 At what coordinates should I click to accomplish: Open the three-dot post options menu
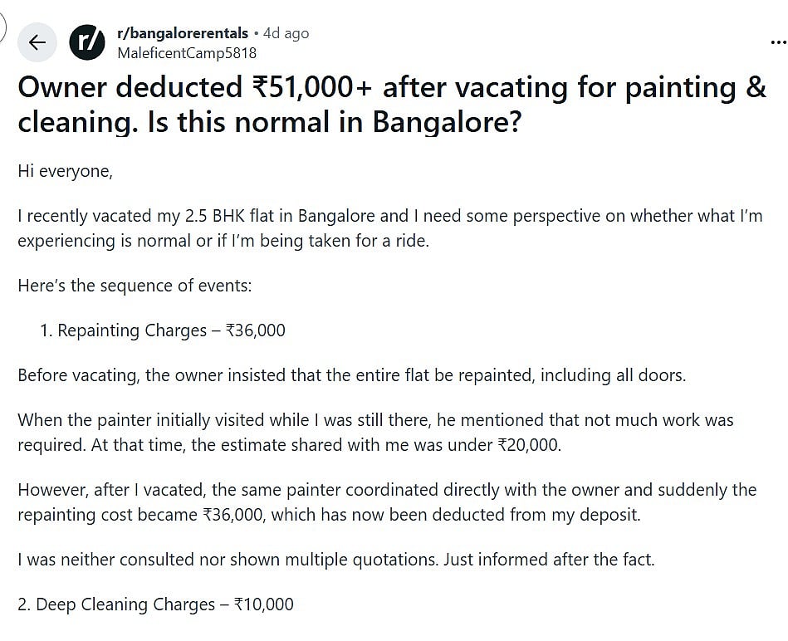coord(777,42)
